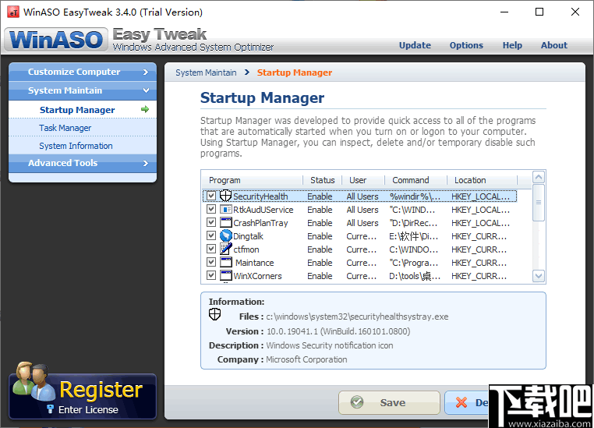The height and width of the screenshot is (428, 594).
Task: Click the System Maintain breadcrumb
Action: click(206, 73)
